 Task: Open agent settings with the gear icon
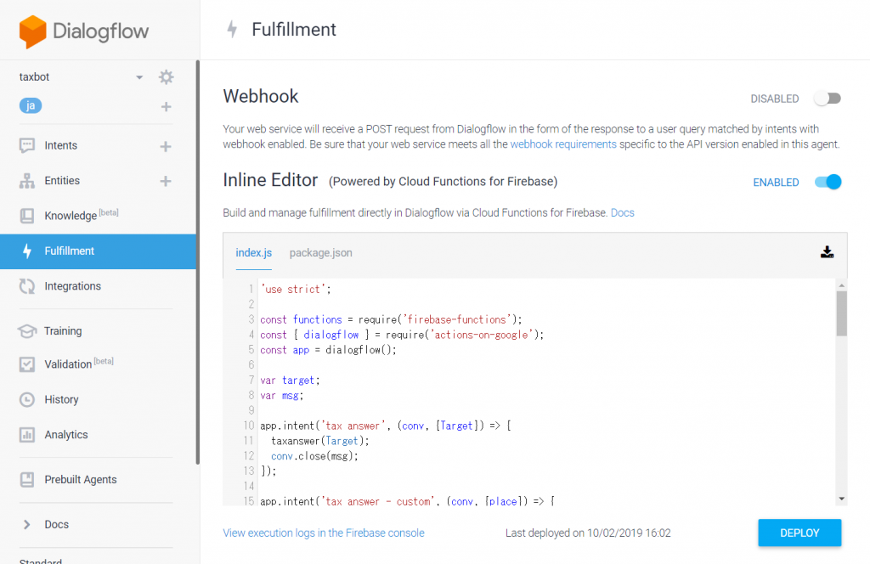pyautogui.click(x=166, y=76)
